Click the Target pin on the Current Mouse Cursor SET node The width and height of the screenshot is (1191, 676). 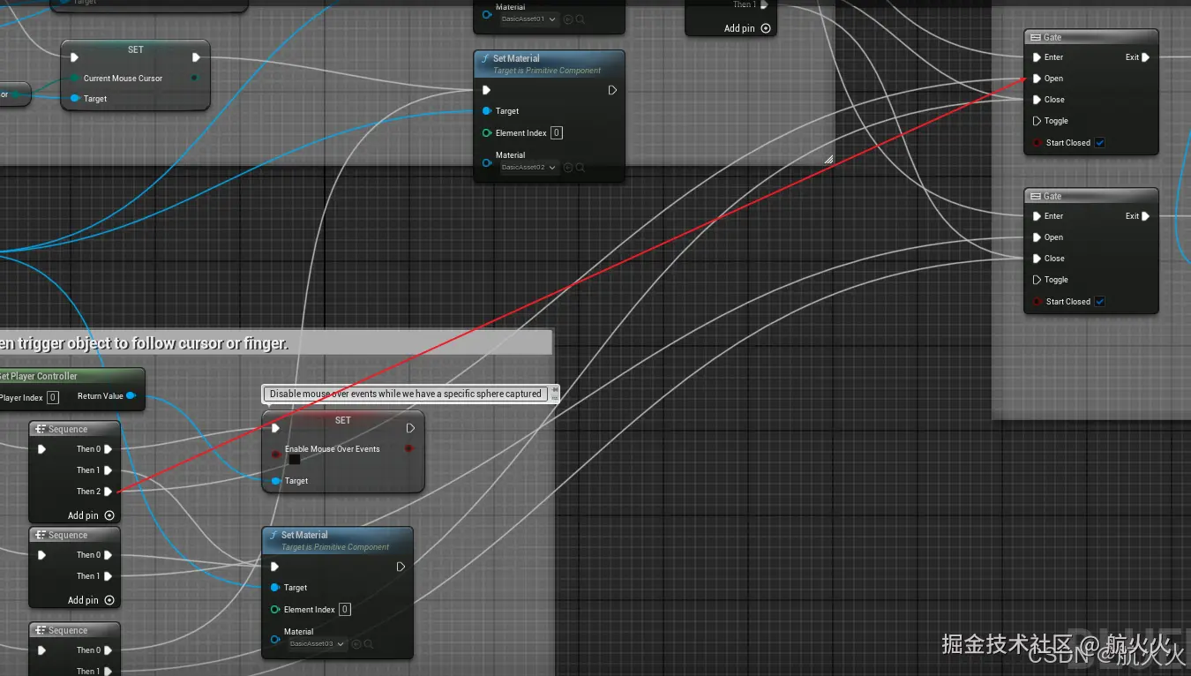pyautogui.click(x=75, y=99)
